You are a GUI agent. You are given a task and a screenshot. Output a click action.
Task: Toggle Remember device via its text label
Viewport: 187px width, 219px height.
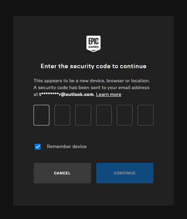pyautogui.click(x=67, y=146)
